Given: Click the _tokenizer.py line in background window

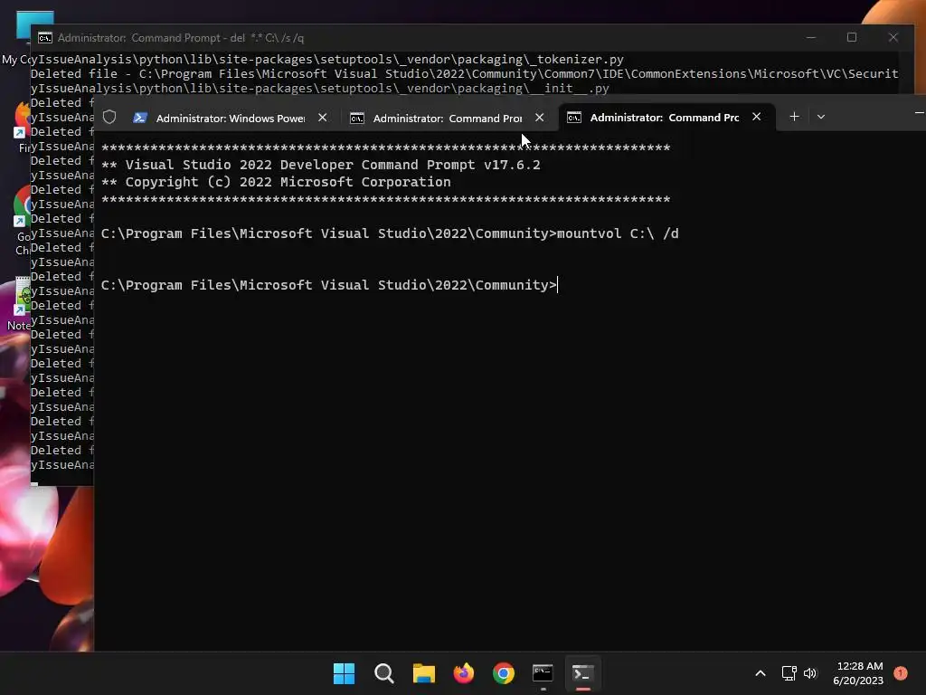Looking at the screenshot, I should 327,59.
